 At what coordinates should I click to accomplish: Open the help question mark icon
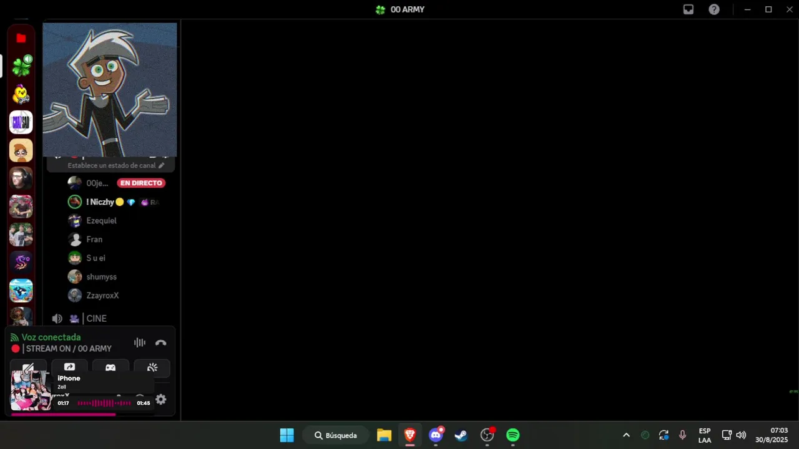click(714, 9)
